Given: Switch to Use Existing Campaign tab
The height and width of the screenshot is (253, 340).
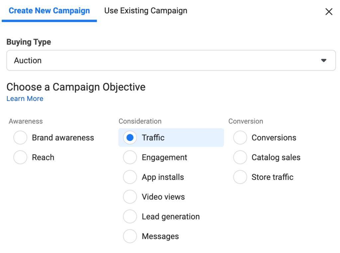Looking at the screenshot, I should 146,11.
